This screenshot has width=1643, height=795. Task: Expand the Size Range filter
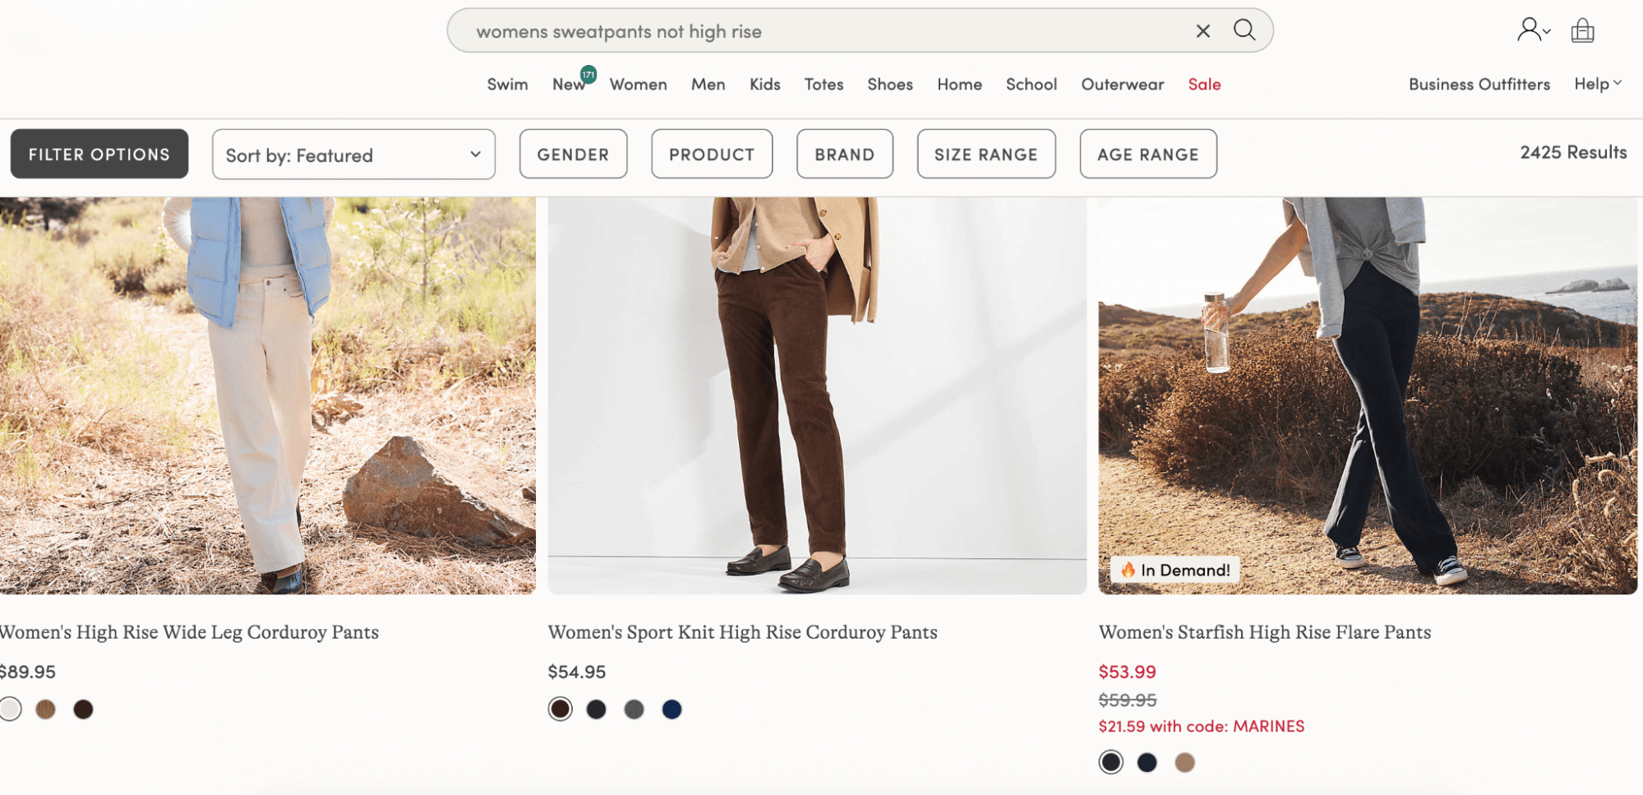tap(985, 155)
